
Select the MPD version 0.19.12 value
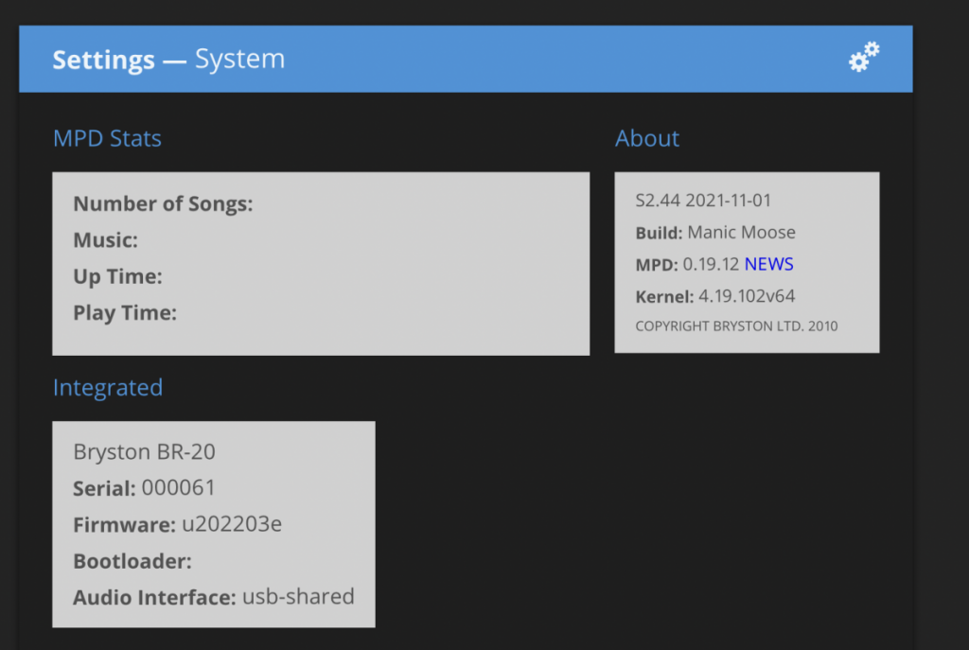tap(711, 265)
